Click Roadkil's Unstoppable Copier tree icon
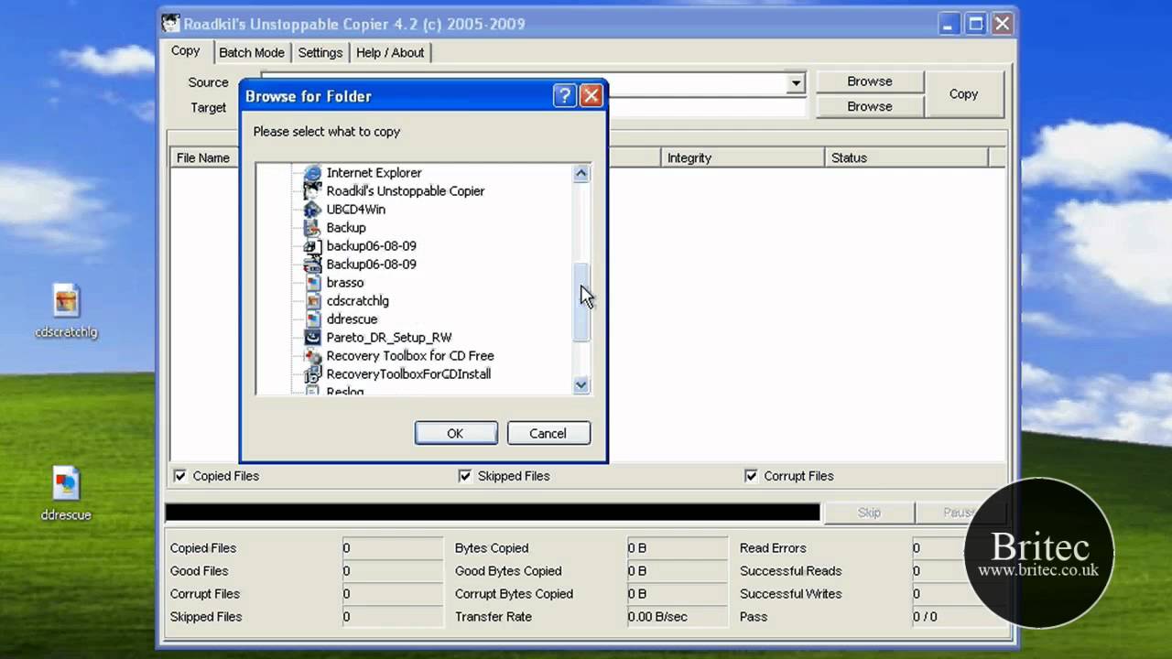 coord(312,190)
